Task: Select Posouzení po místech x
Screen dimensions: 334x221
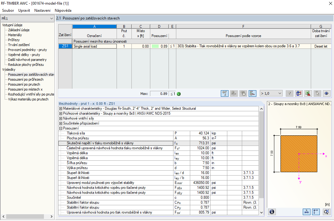Action: [25, 89]
